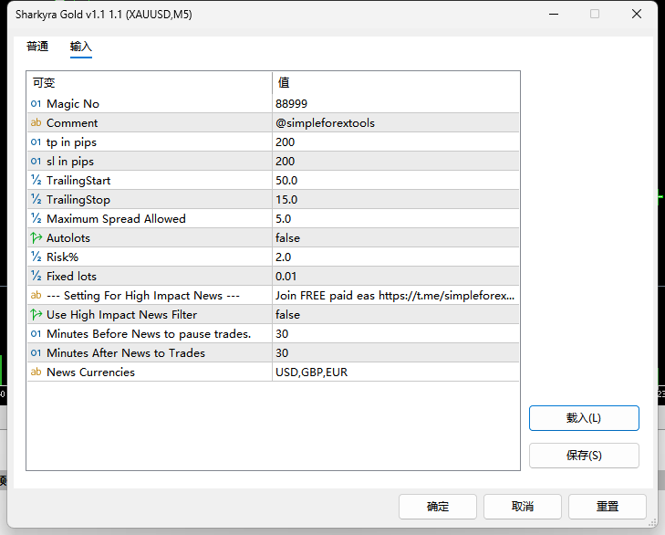Click the double icon beside Fixed lots
Viewport: 665px width, 535px height.
coord(36,276)
